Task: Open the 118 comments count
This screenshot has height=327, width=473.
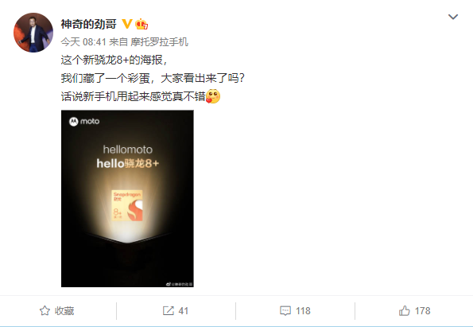Action: (x=303, y=311)
